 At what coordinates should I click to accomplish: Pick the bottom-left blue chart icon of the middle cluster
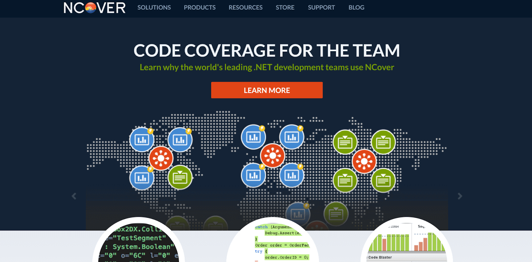click(x=253, y=175)
